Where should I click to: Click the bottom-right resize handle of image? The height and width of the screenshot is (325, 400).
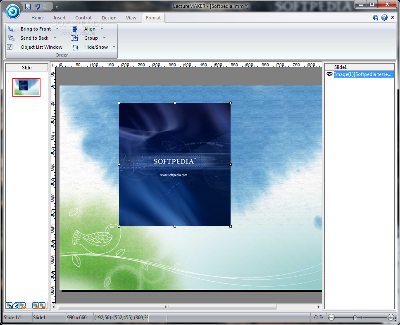pos(231,226)
